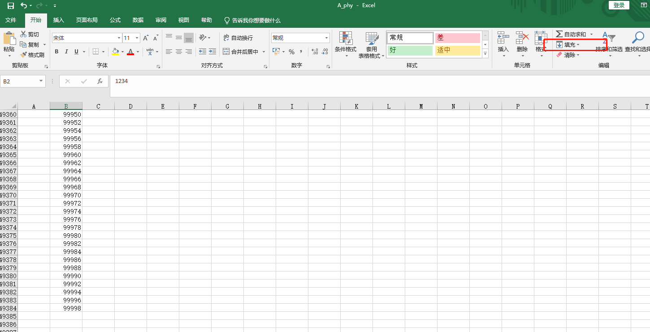Toggle Italic formatting
Viewport: 650px width, 332px height.
pos(66,52)
